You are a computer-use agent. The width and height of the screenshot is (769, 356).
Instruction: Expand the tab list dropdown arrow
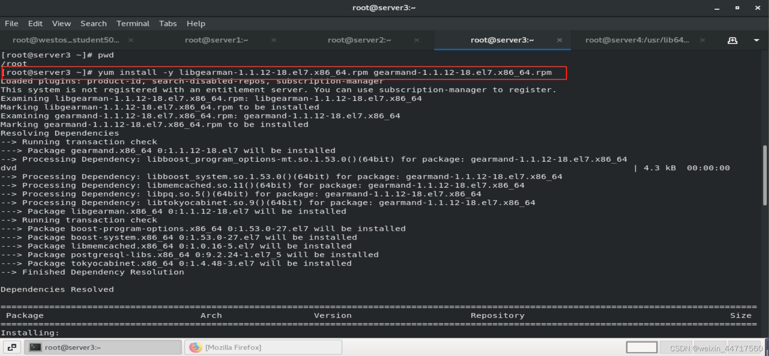(757, 40)
